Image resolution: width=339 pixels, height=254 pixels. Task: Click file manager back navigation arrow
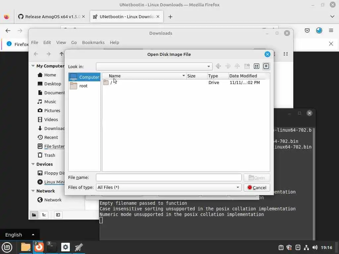click(x=36, y=54)
